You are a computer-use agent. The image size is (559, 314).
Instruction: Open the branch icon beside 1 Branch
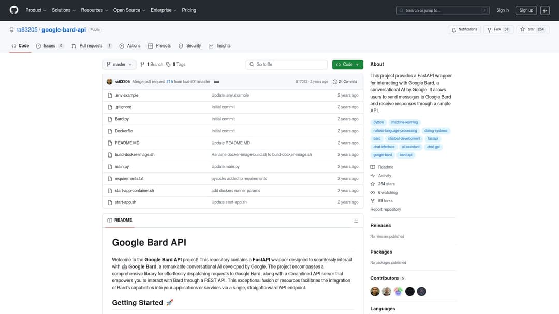pyautogui.click(x=142, y=65)
